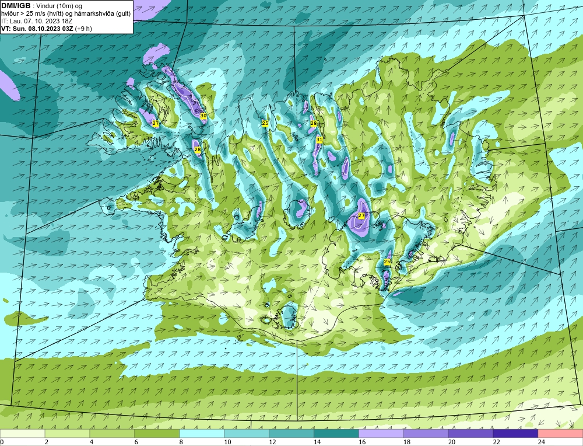Click the 'IT: Lau. 07. 10. 2023 18Z' line

click(x=37, y=21)
